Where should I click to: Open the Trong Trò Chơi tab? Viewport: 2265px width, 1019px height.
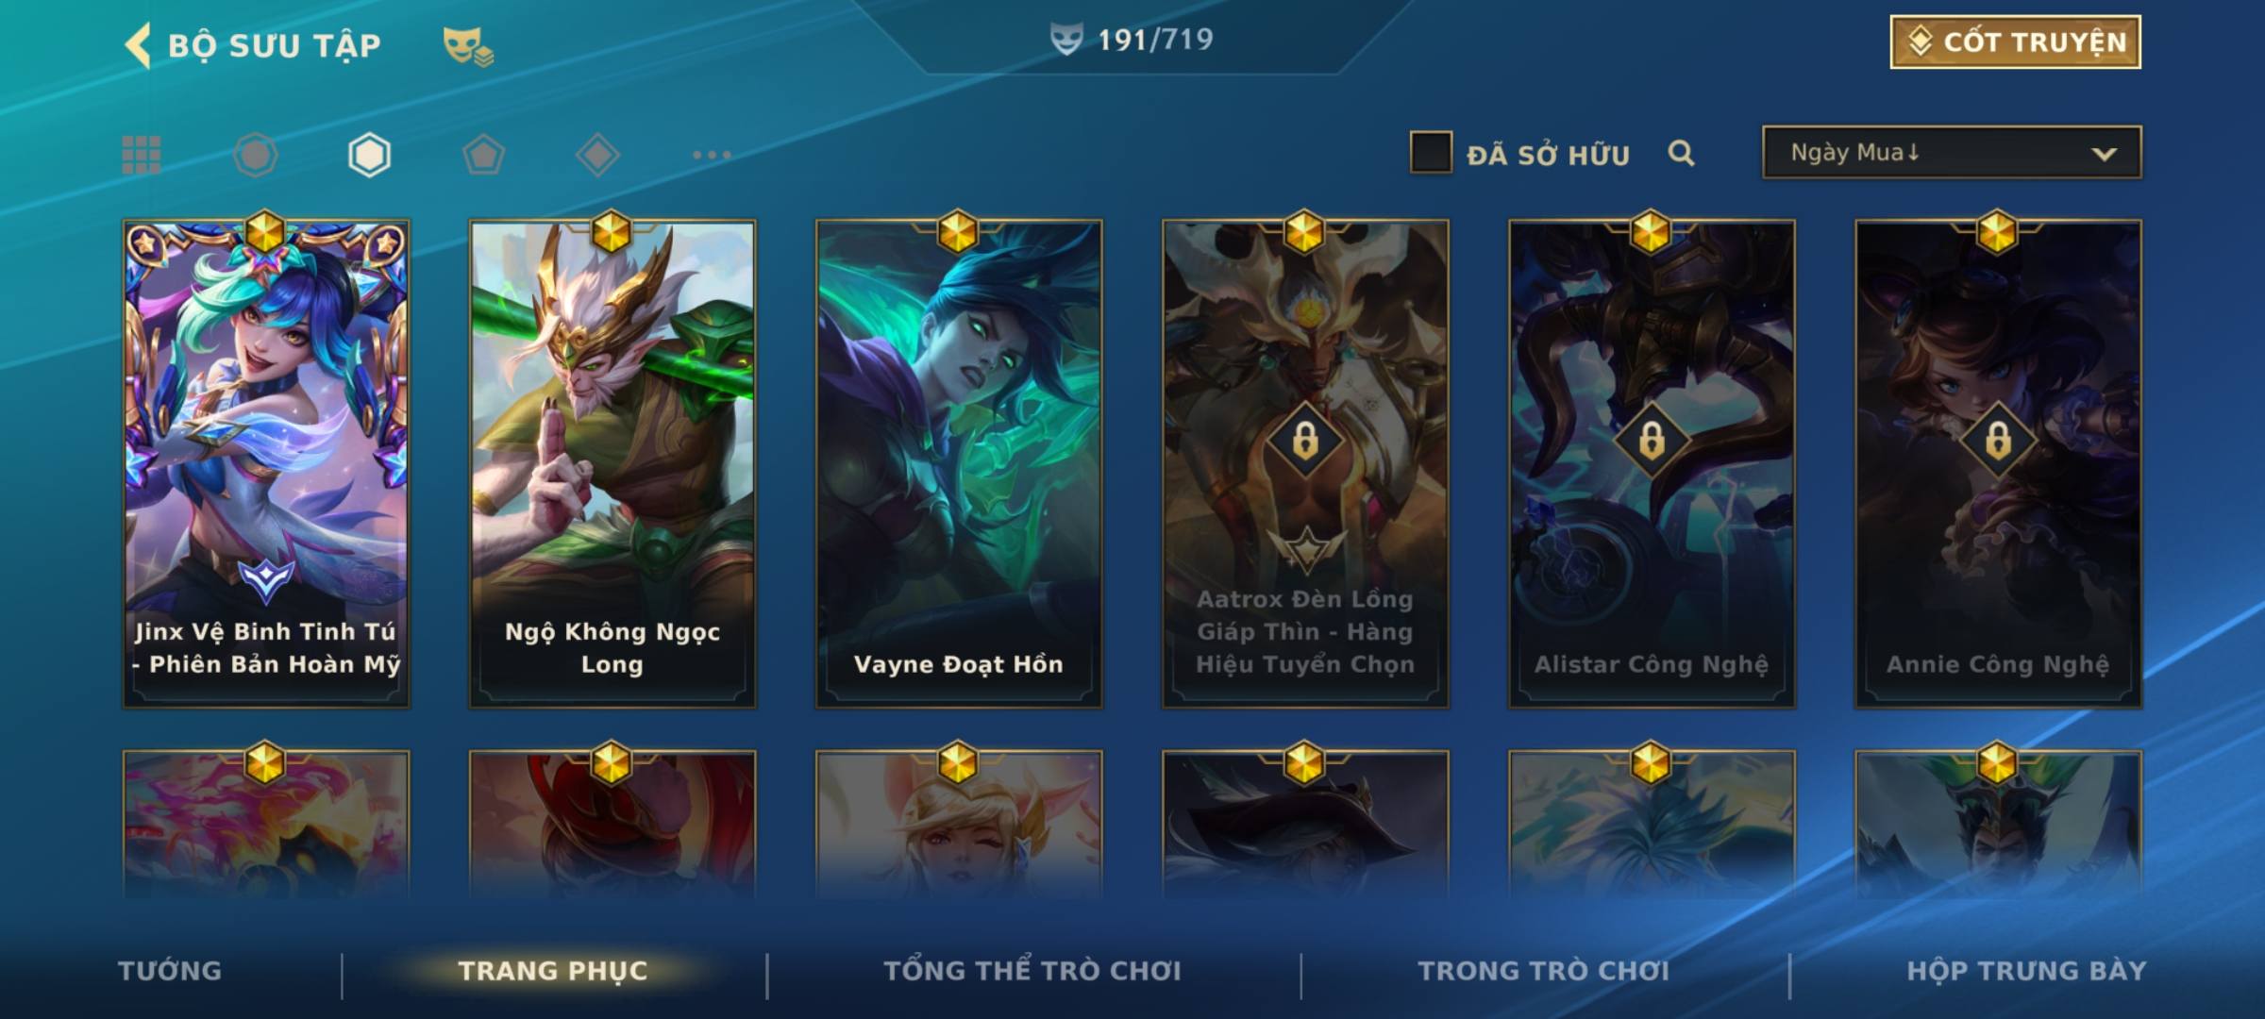(x=1544, y=971)
